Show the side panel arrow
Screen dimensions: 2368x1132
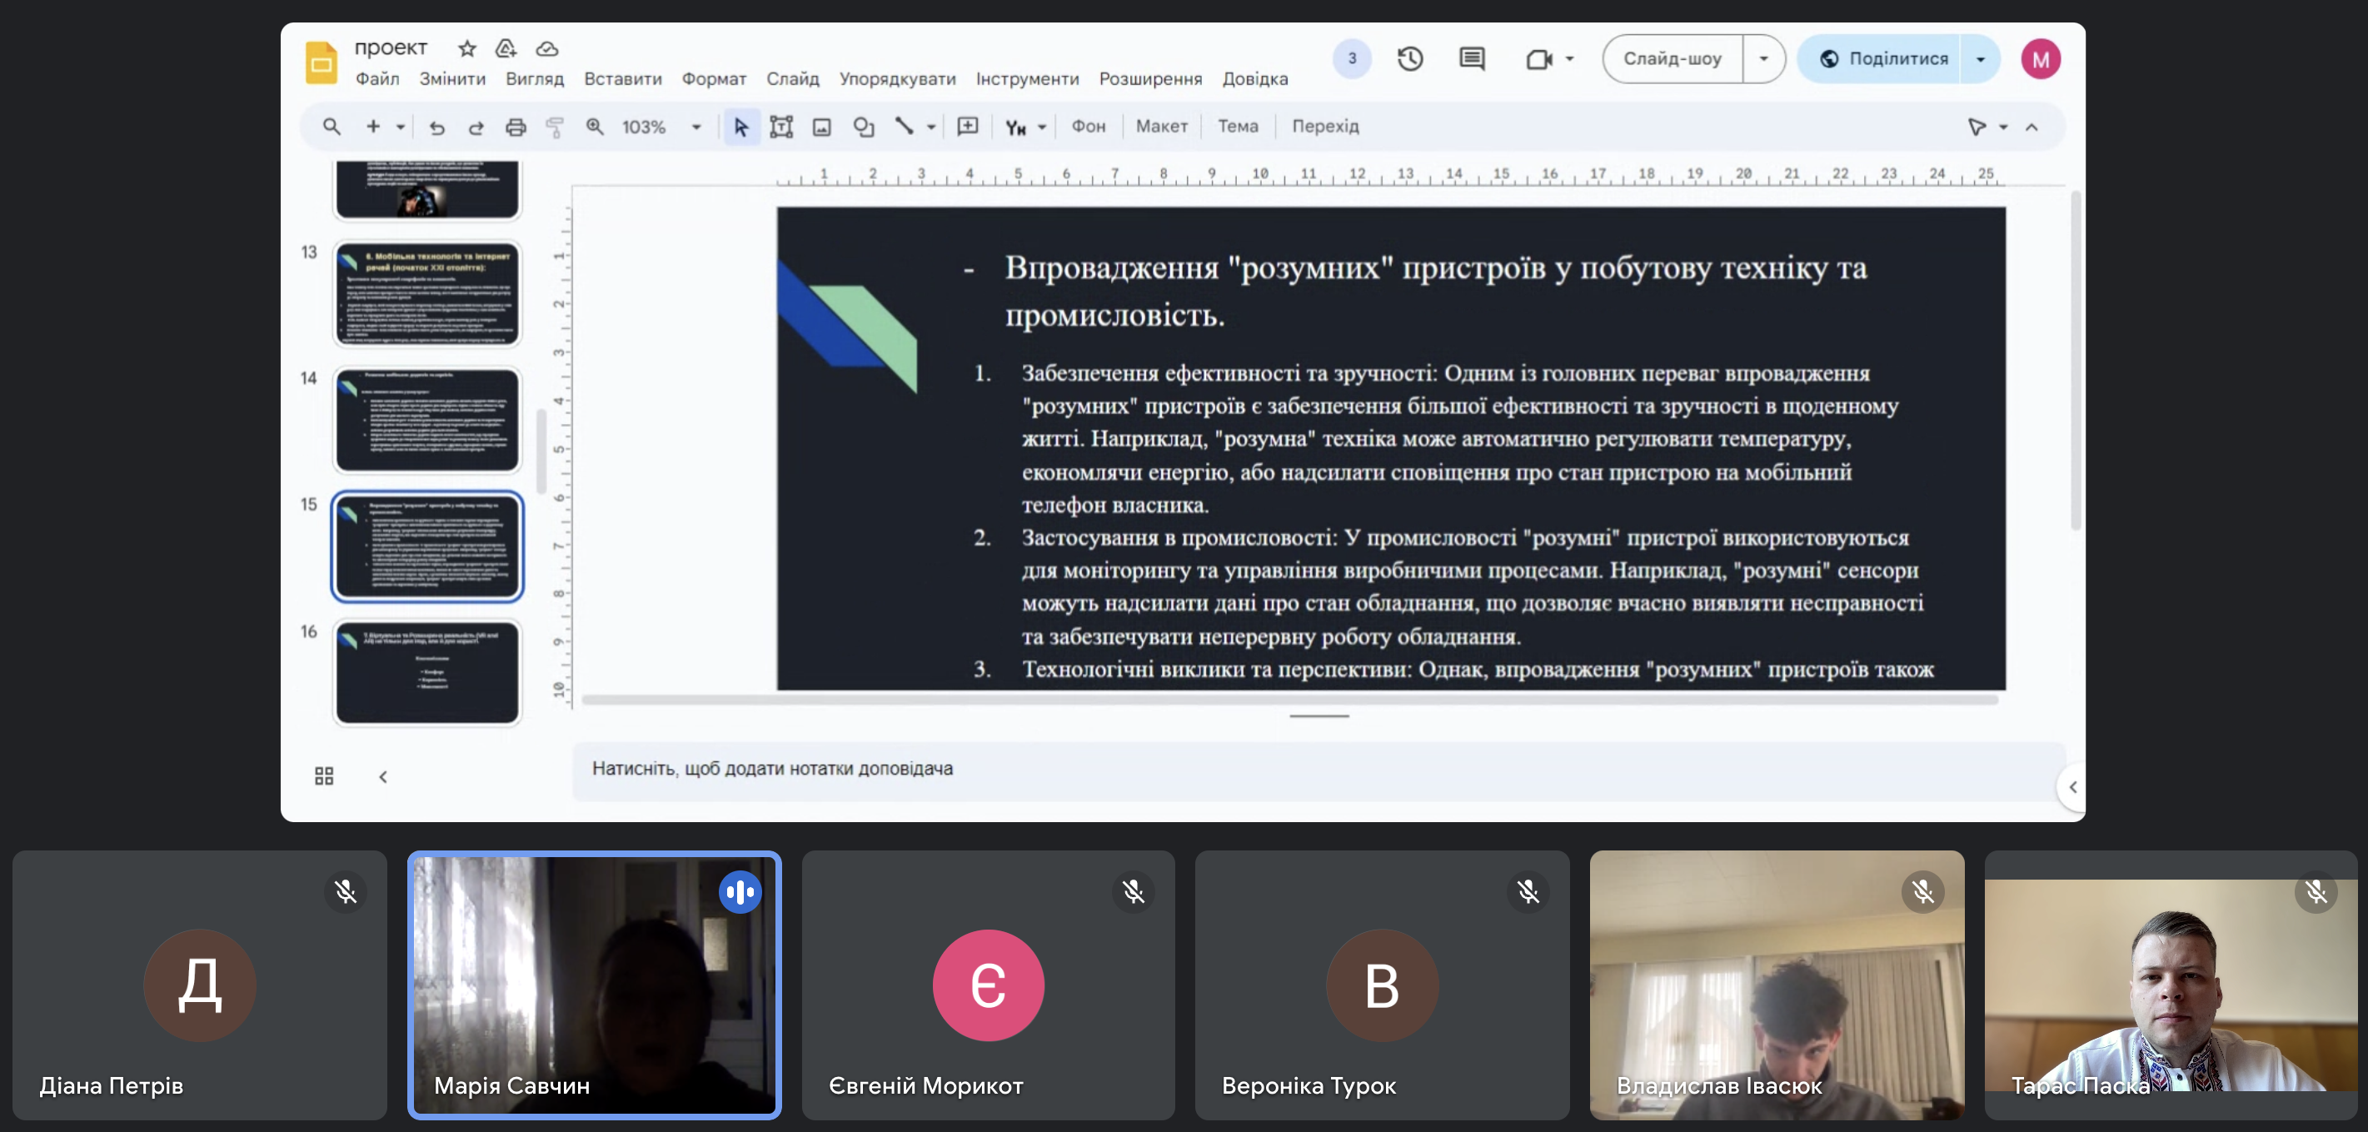(x=2072, y=787)
